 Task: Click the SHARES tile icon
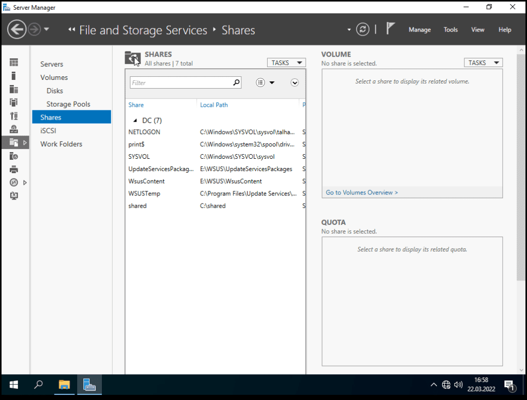point(133,58)
